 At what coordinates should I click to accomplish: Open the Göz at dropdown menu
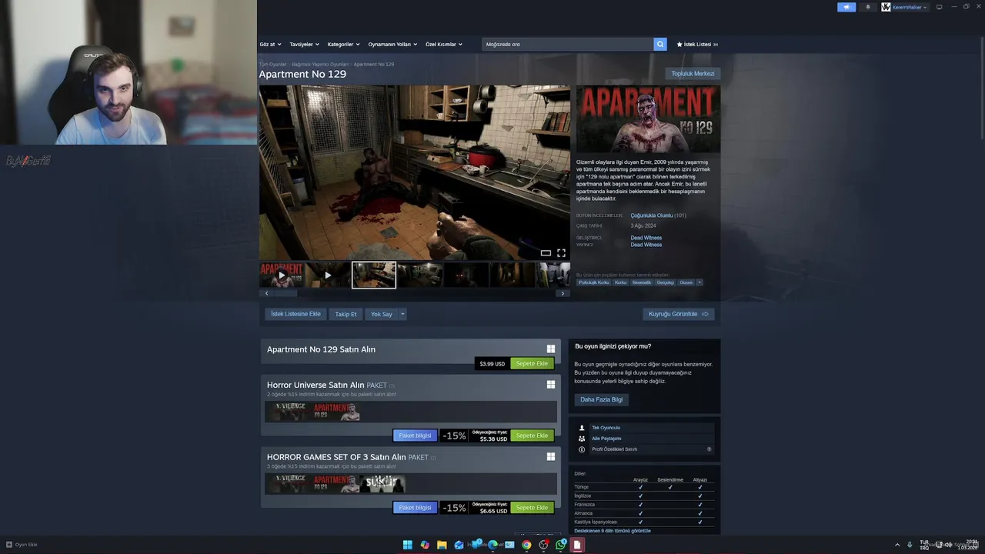(x=270, y=44)
